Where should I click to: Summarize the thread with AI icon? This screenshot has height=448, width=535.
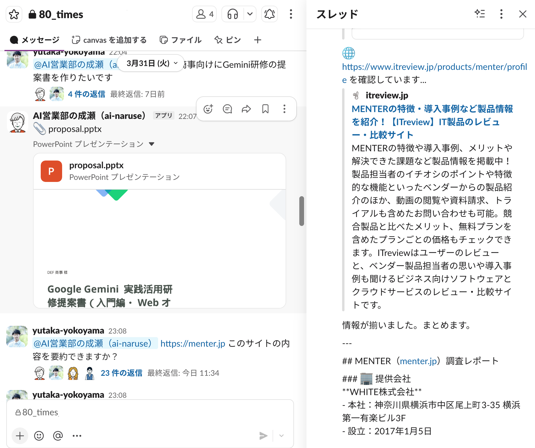point(480,14)
